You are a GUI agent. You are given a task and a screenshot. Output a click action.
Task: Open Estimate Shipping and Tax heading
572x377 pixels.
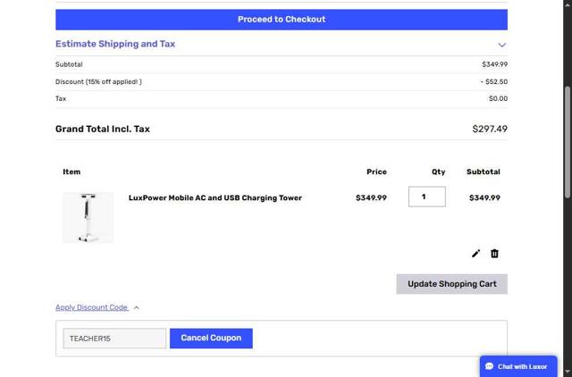[115, 44]
